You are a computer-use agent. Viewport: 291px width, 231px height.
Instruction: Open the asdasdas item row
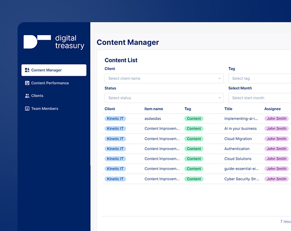tap(196, 118)
